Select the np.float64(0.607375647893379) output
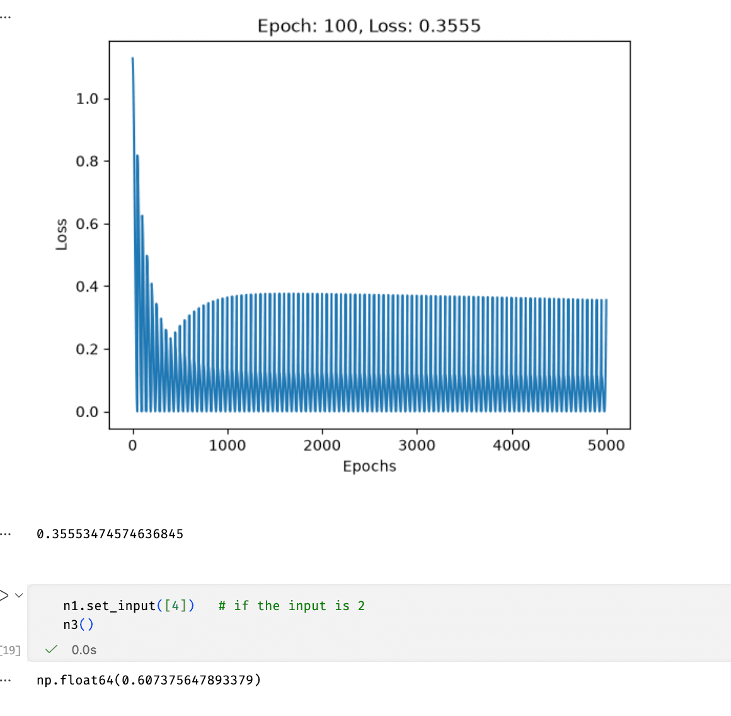This screenshot has width=731, height=716. (x=149, y=680)
